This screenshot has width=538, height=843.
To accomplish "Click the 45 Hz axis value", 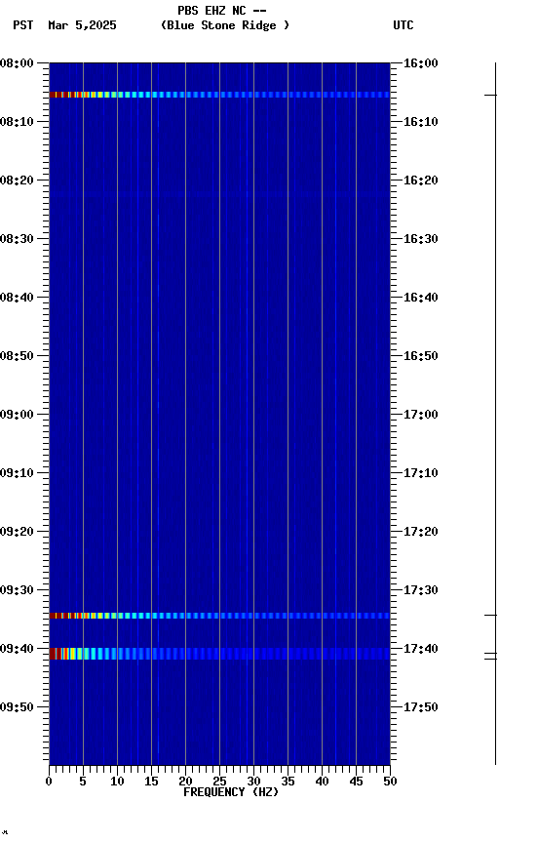I will click(x=356, y=782).
